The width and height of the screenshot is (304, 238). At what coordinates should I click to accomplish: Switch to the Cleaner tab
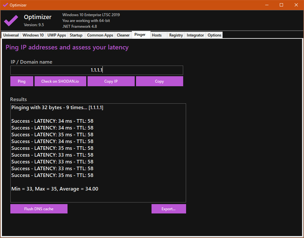point(123,35)
